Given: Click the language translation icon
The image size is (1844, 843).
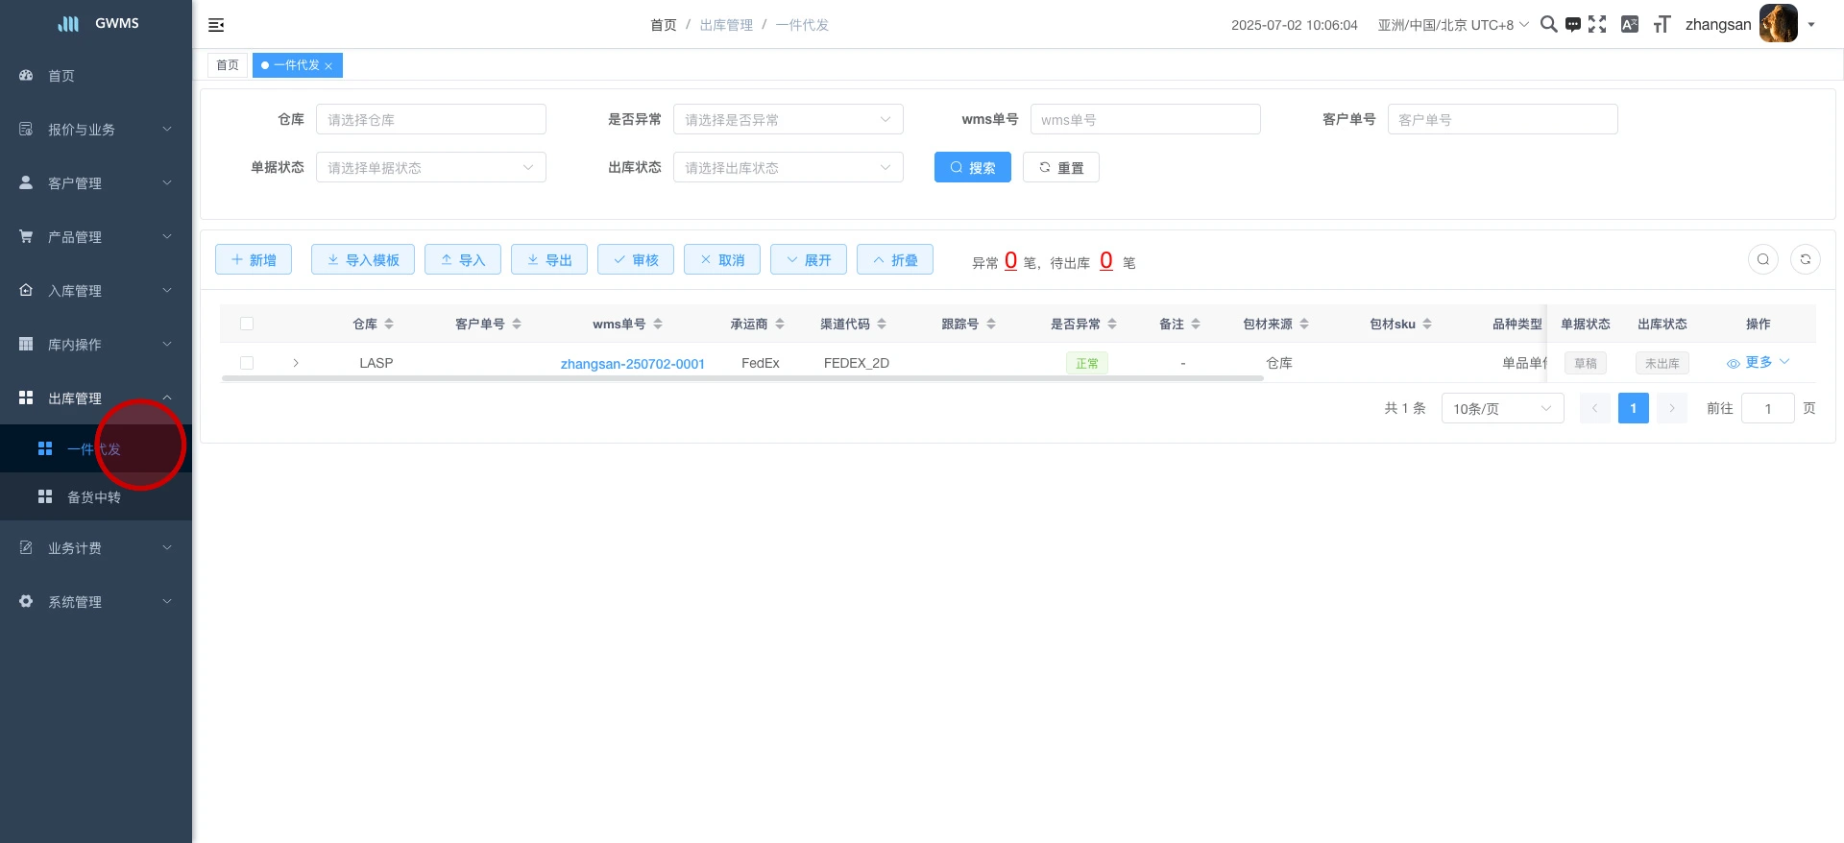Looking at the screenshot, I should 1630,24.
